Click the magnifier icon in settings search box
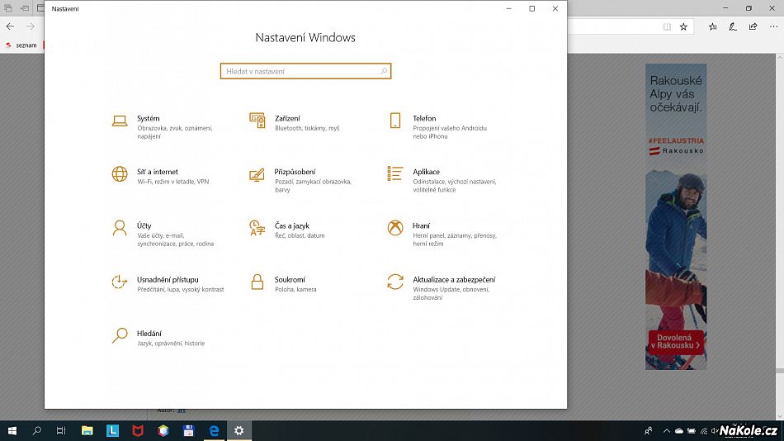The height and width of the screenshot is (441, 784). click(x=384, y=71)
